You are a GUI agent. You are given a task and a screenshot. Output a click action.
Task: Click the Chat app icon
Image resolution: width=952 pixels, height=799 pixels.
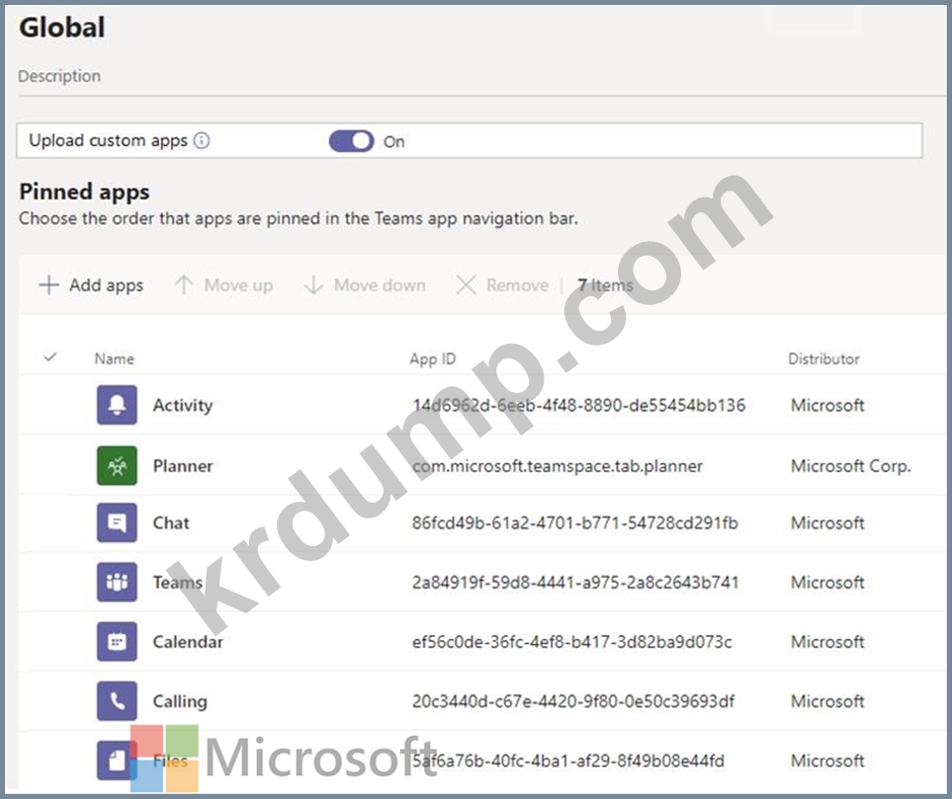(x=117, y=523)
